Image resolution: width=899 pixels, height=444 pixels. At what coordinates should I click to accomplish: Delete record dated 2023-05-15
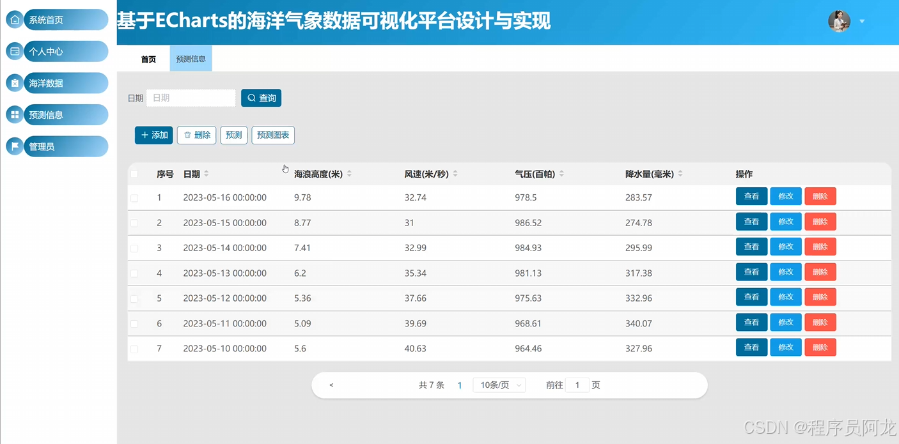point(820,222)
